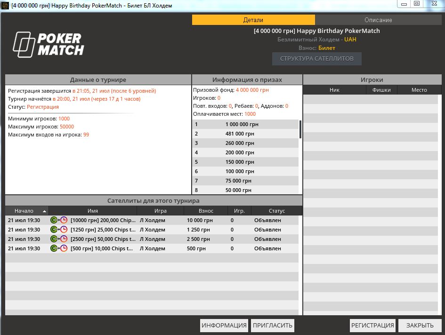Click the green arrow icon in the 2500 грн satellite row
The width and height of the screenshot is (445, 335).
pyautogui.click(x=54, y=239)
